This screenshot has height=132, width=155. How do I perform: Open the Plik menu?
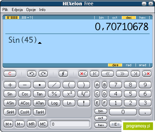[5, 10]
